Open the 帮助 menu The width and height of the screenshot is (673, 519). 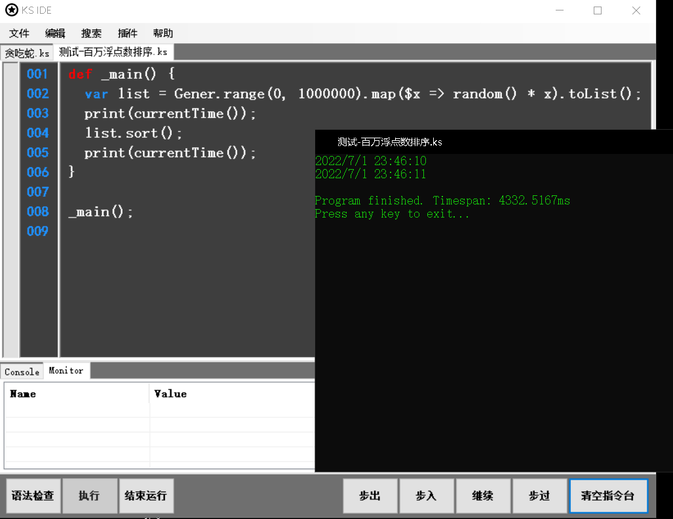pos(163,33)
